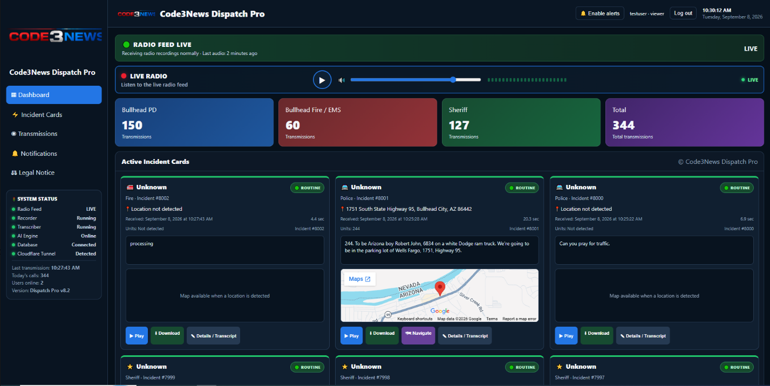770x386 pixels.
Task: Play audio for Incident #8001
Action: coord(351,335)
